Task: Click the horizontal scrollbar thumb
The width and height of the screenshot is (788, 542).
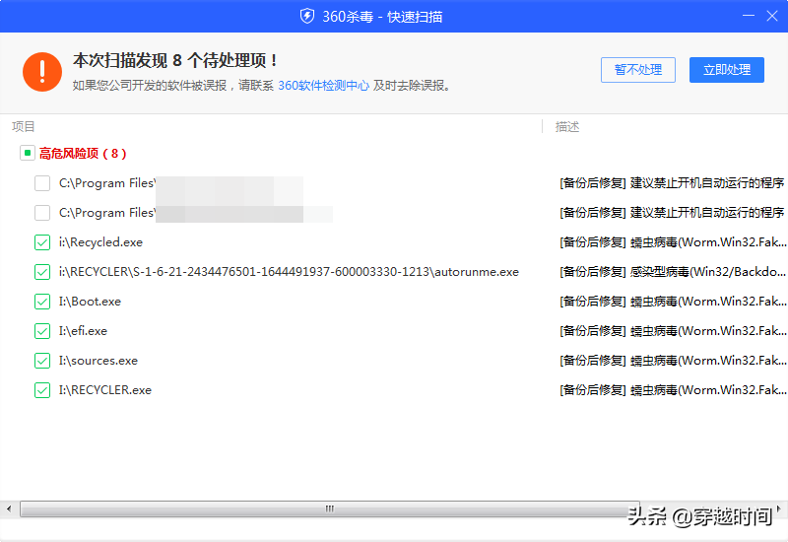Action: coord(330,508)
